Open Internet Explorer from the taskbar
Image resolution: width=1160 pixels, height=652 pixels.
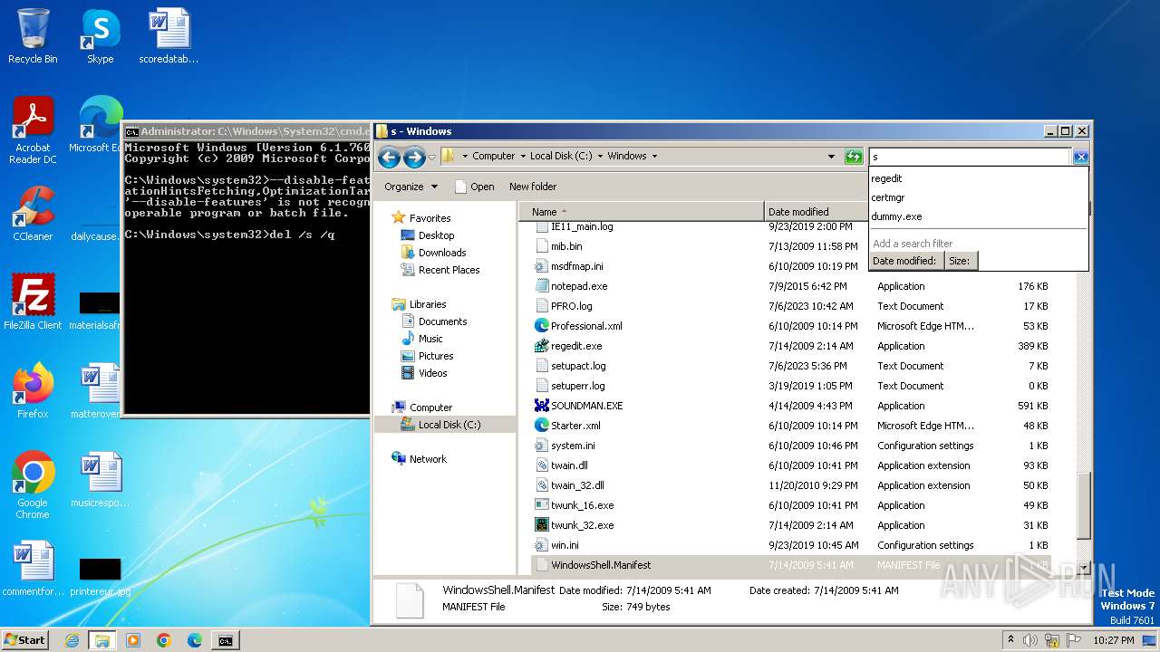[72, 640]
